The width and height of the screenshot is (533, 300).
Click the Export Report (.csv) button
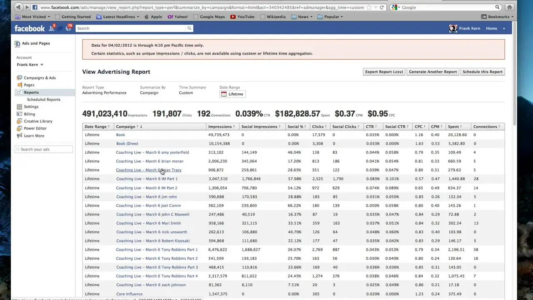[x=384, y=72]
